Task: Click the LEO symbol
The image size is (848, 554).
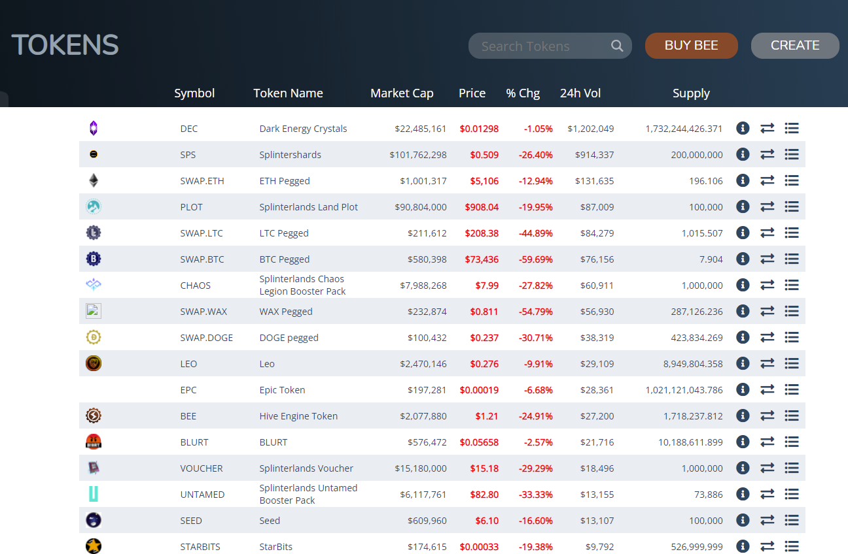Action: point(188,364)
